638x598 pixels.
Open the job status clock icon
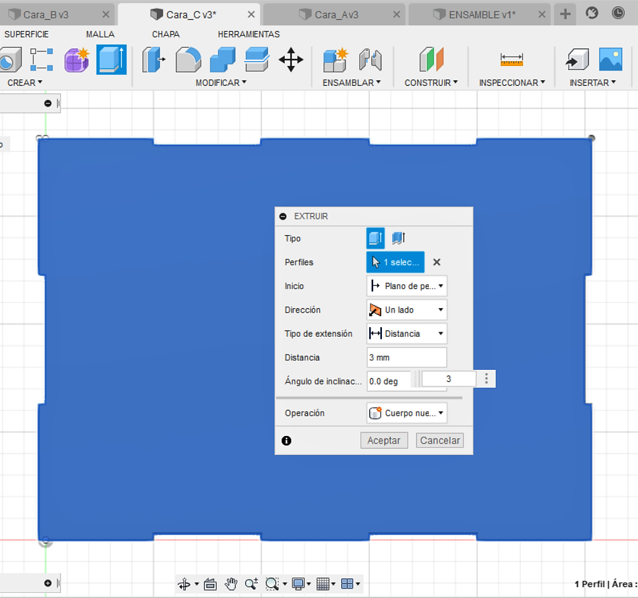(618, 13)
